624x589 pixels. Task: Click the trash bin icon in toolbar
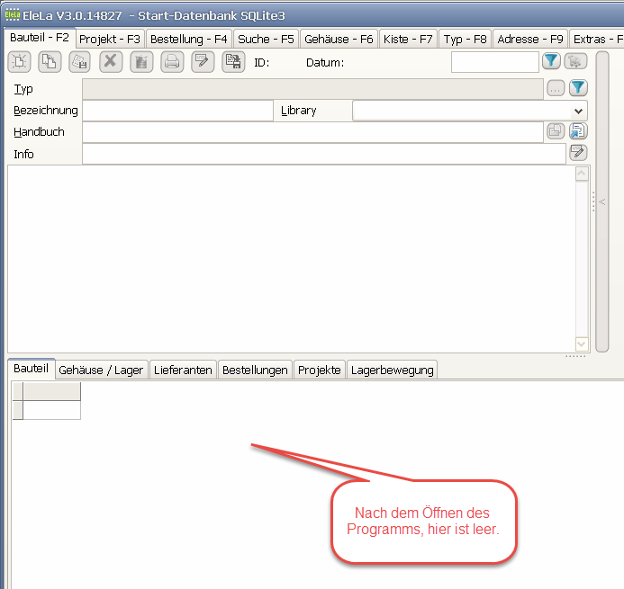click(x=141, y=62)
